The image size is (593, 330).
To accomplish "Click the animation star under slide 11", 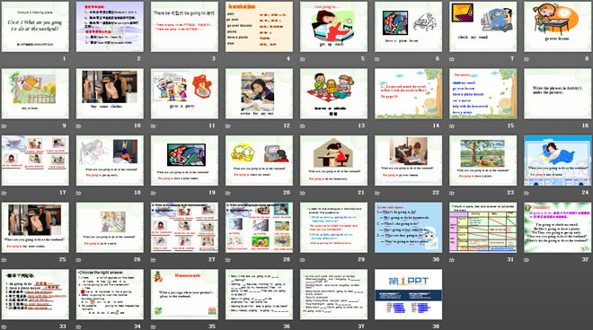I will [153, 126].
